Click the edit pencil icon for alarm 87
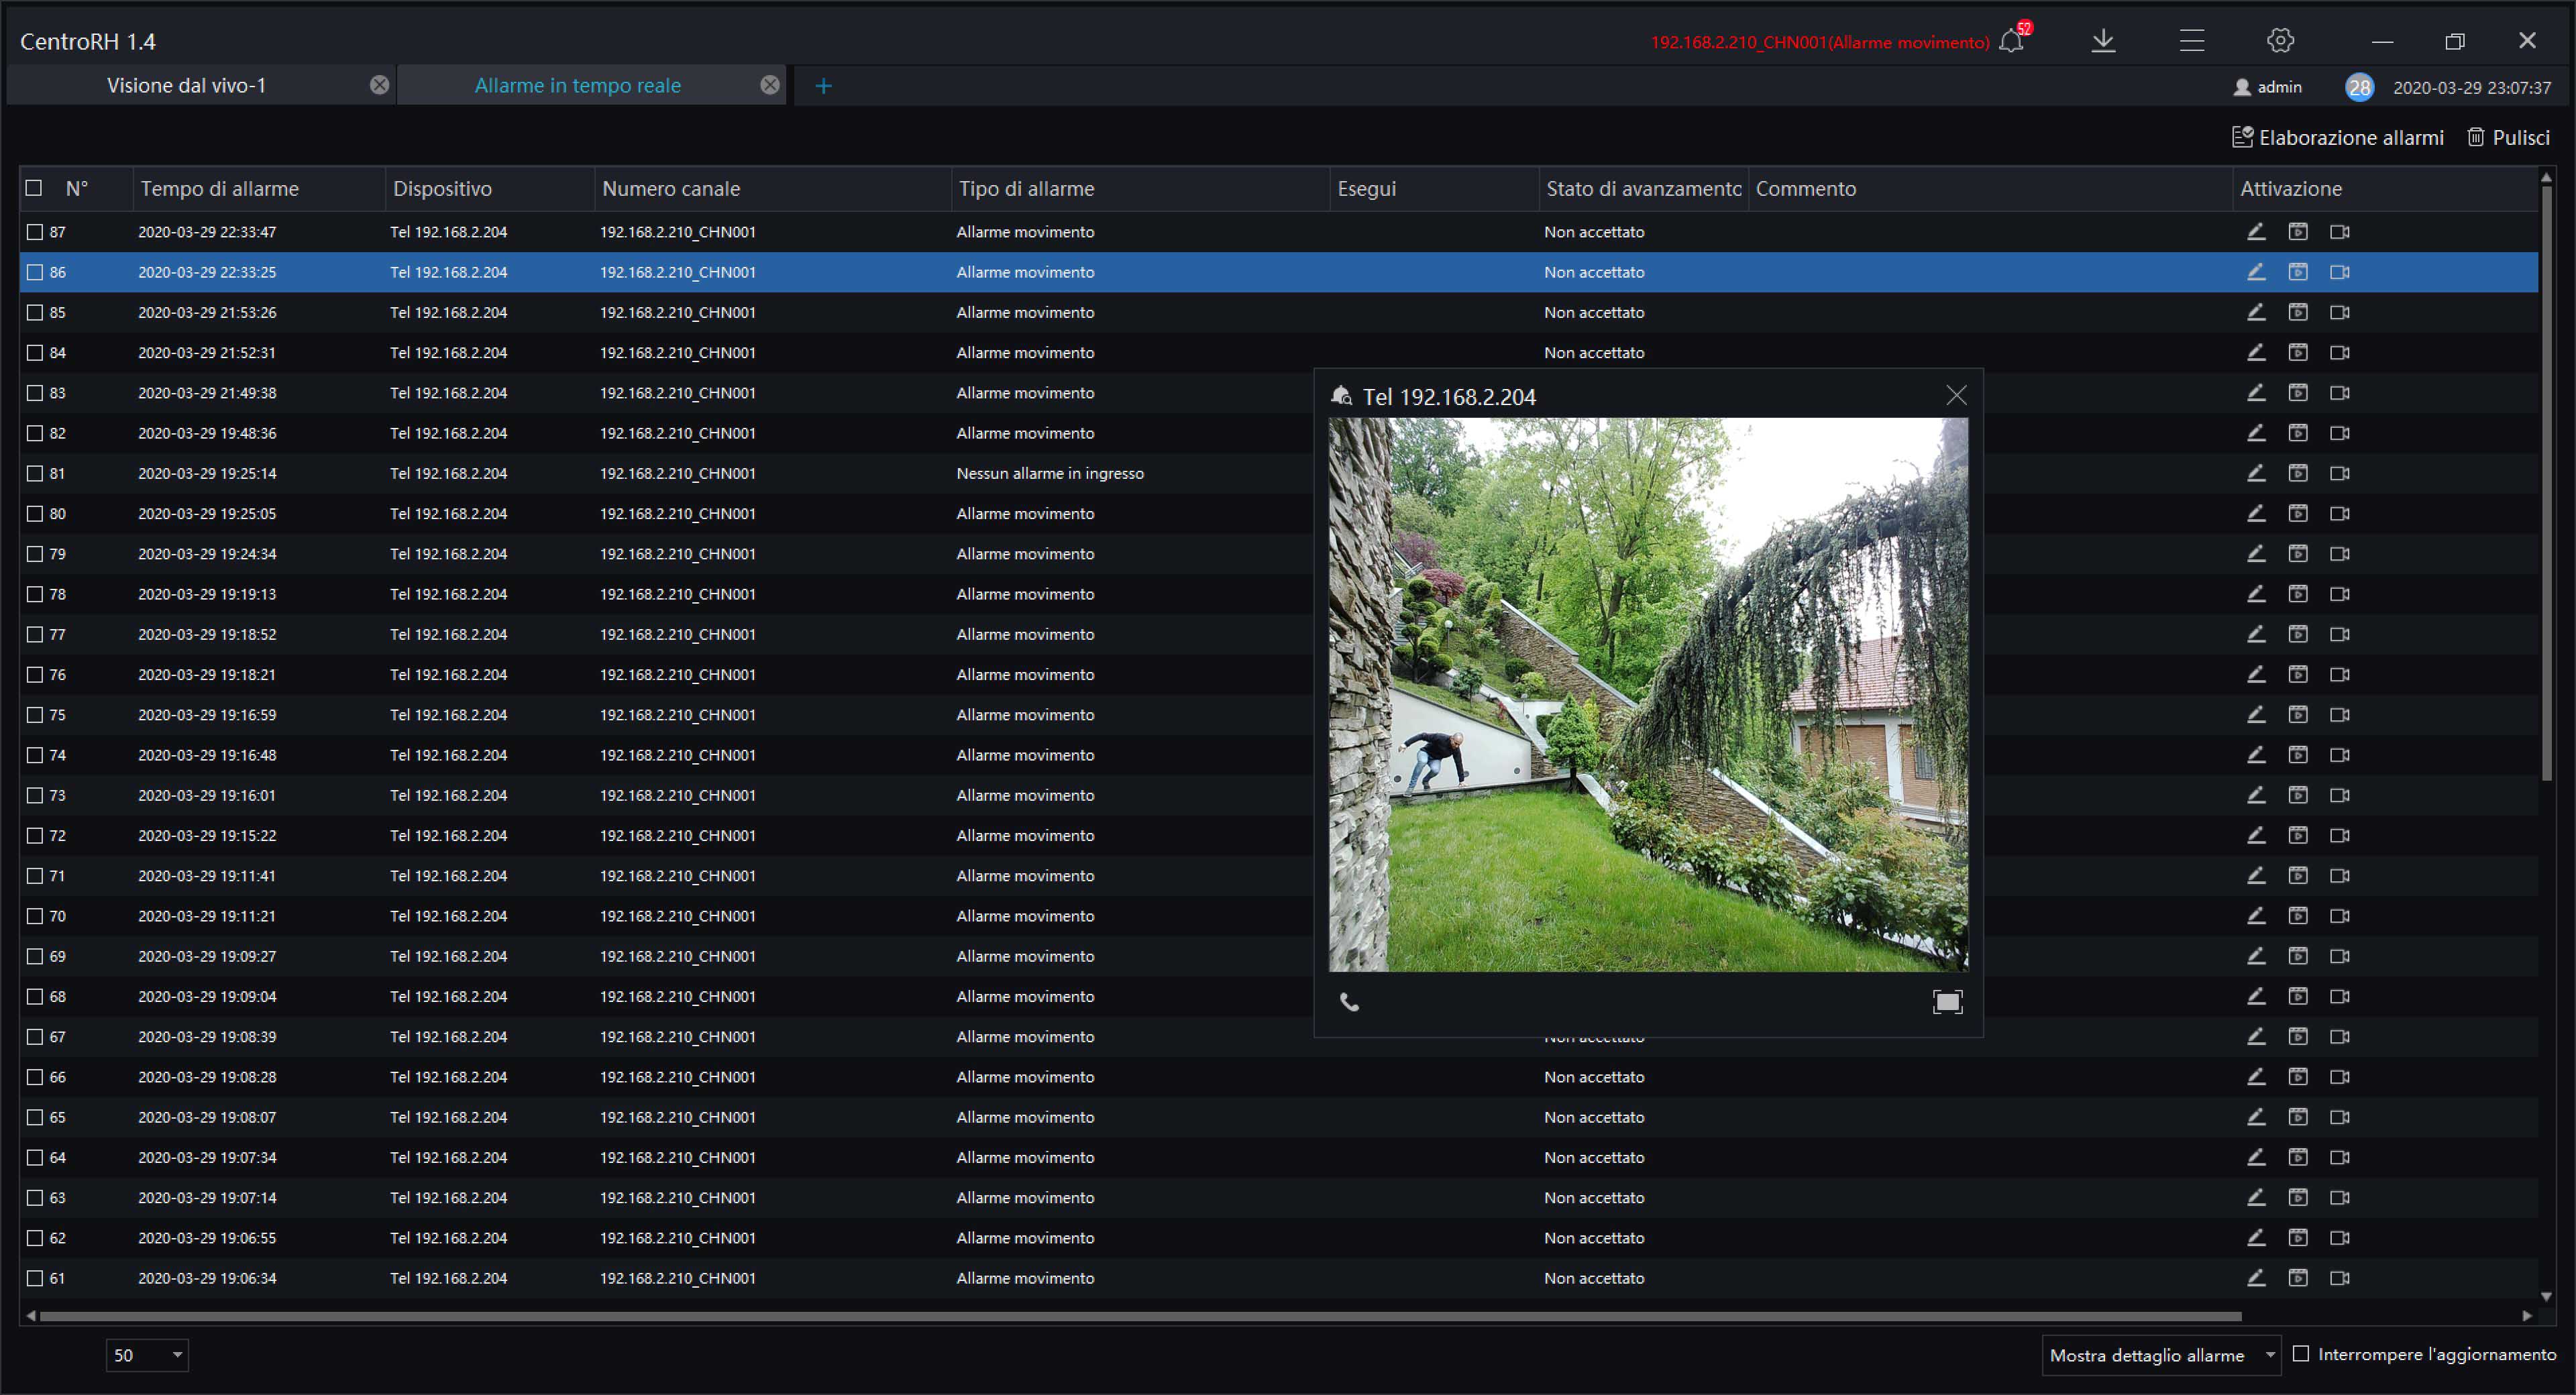 [x=2256, y=232]
